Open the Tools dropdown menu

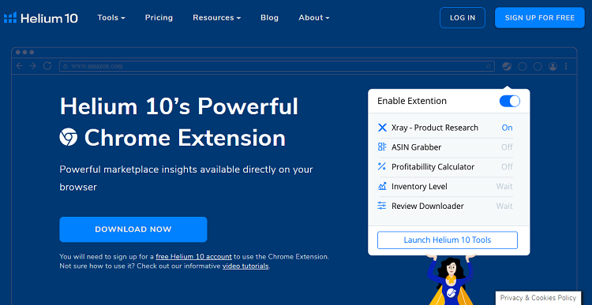coord(111,17)
